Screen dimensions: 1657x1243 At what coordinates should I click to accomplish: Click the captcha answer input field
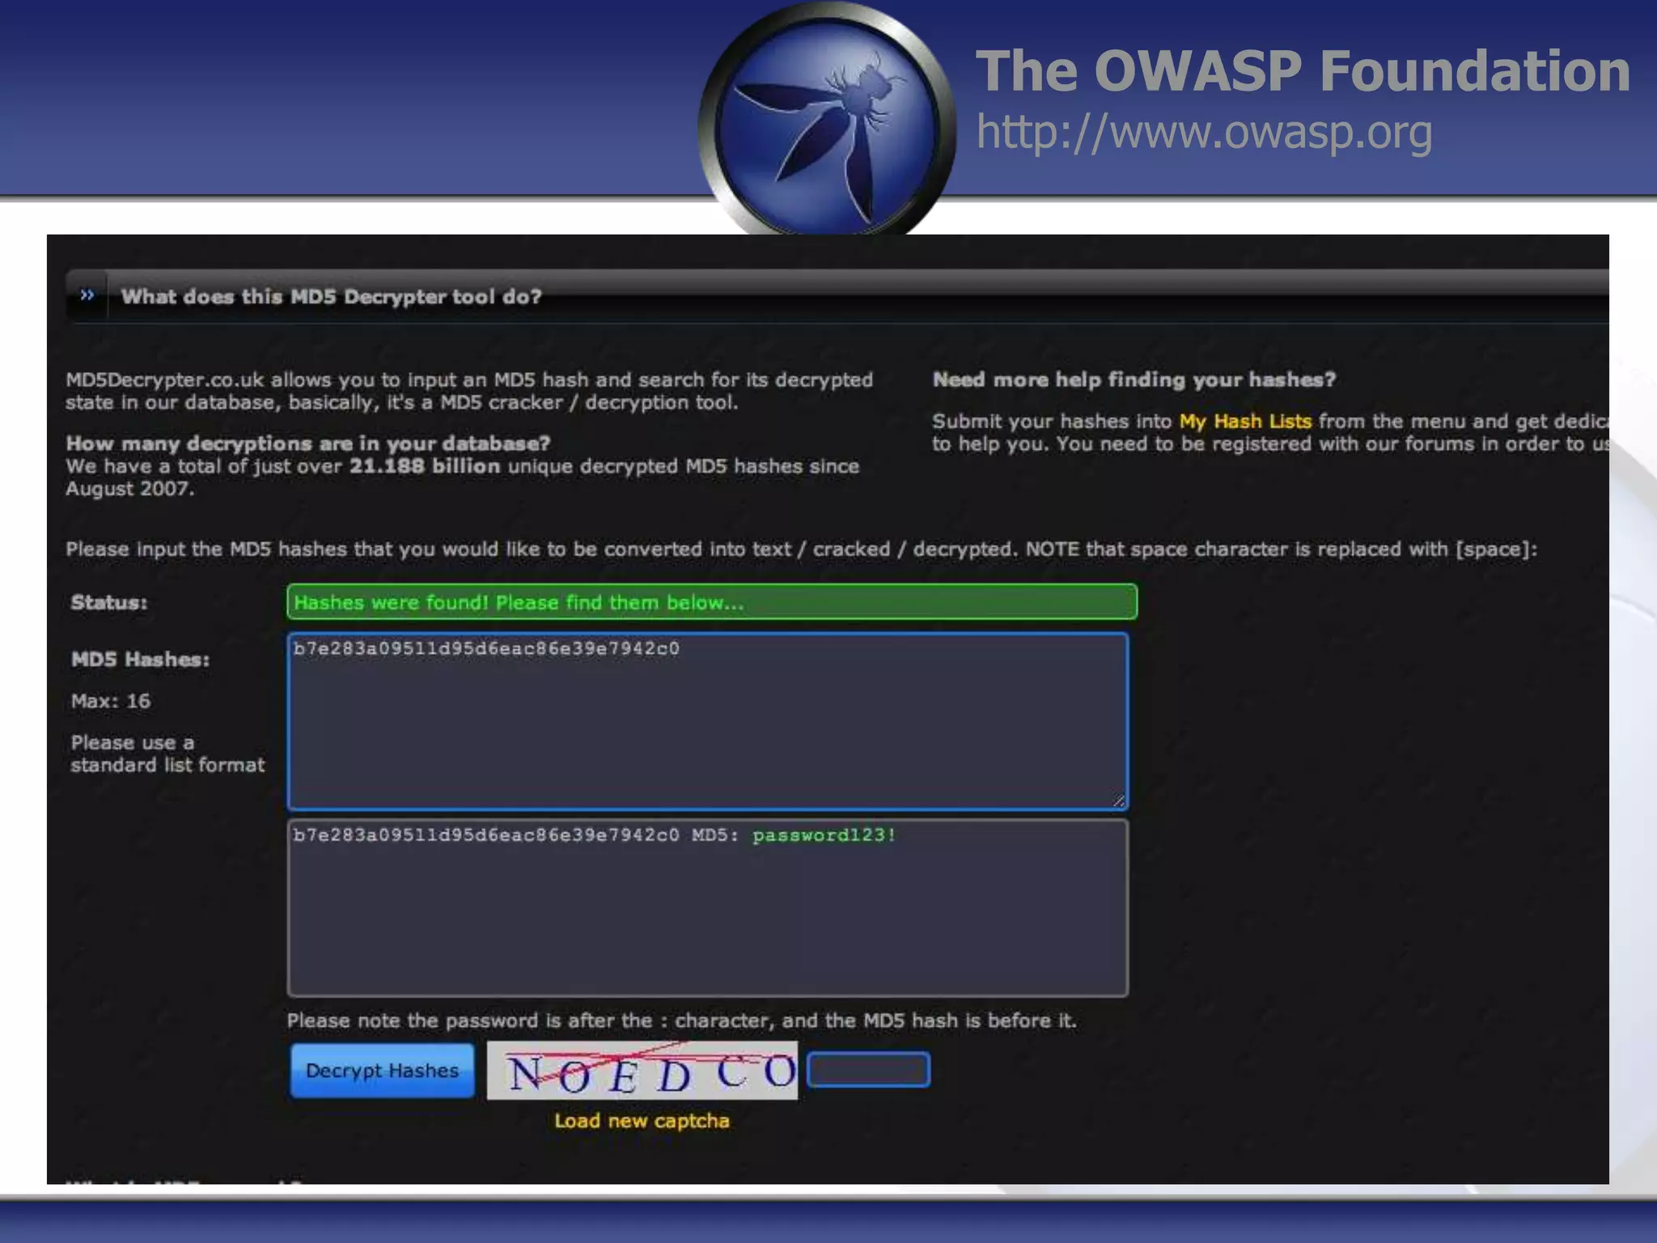point(869,1070)
